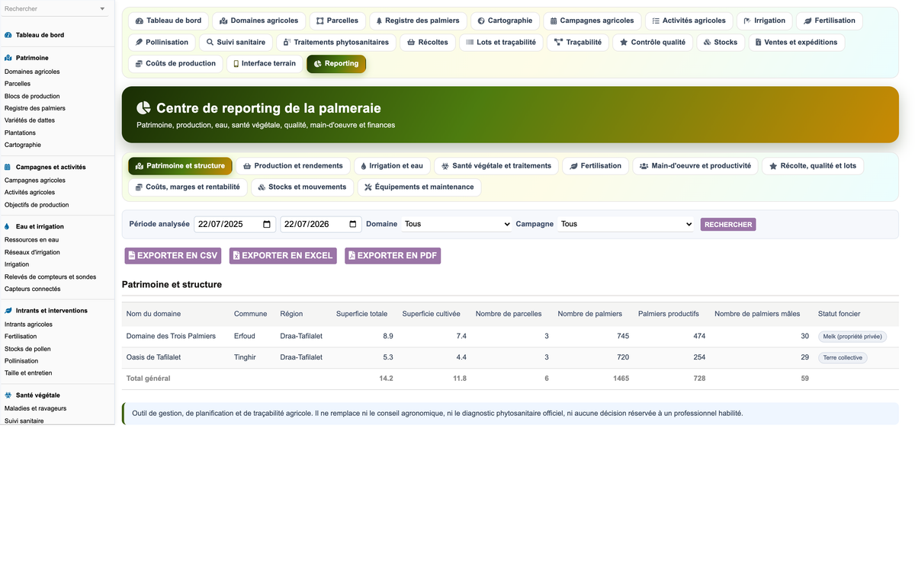The image size is (915, 566).
Task: Click Domaine des Trois Palmiers cell
Action: click(171, 336)
